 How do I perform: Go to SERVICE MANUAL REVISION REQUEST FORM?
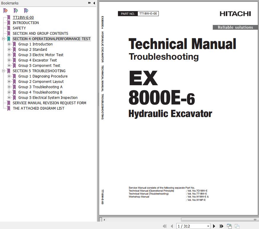click(x=49, y=103)
